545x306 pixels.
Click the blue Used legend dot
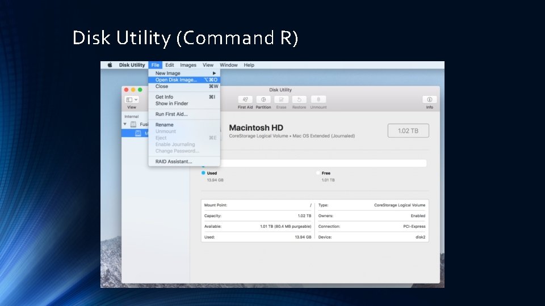(203, 173)
